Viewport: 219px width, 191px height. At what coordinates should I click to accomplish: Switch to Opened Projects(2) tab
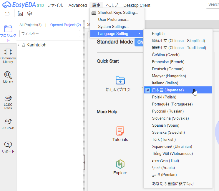coord(66,25)
